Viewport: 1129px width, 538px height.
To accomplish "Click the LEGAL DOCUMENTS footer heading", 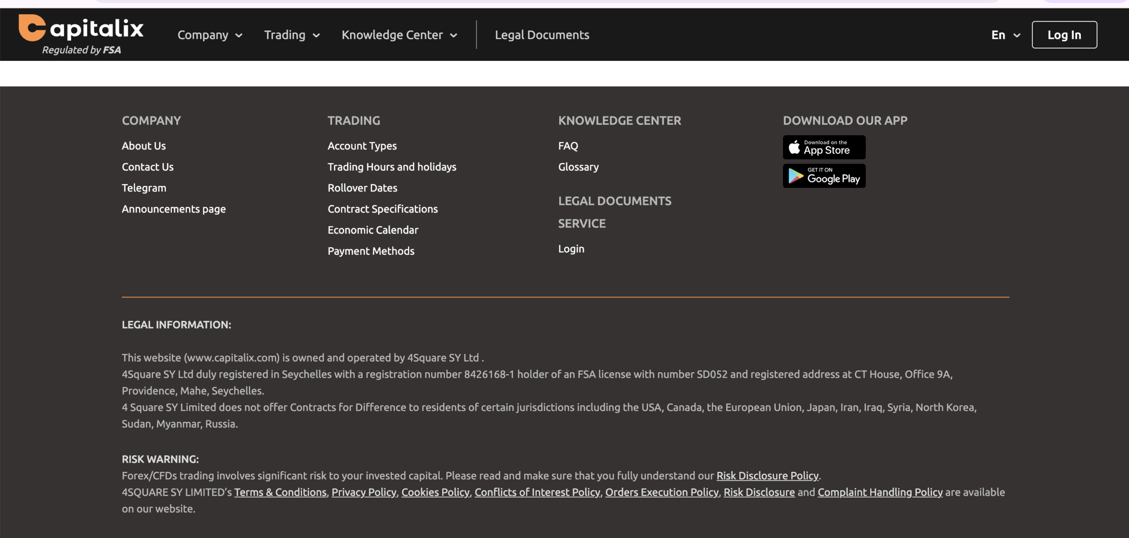I will (615, 201).
